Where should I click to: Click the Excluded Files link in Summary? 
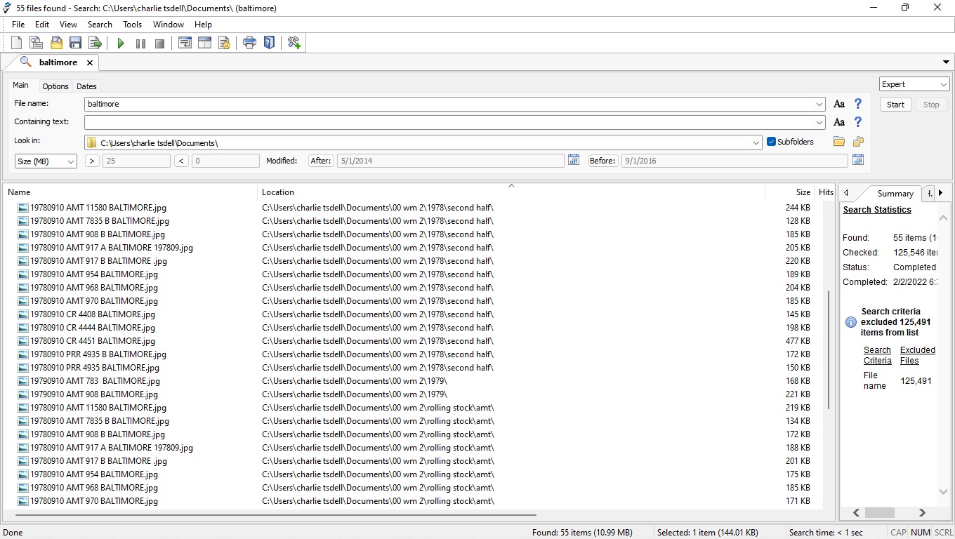(x=917, y=355)
